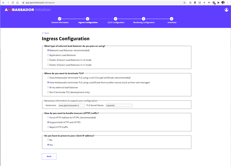Focus the TLS Secret Name field
Screen dimensions: 231x166
[x=119, y=105]
